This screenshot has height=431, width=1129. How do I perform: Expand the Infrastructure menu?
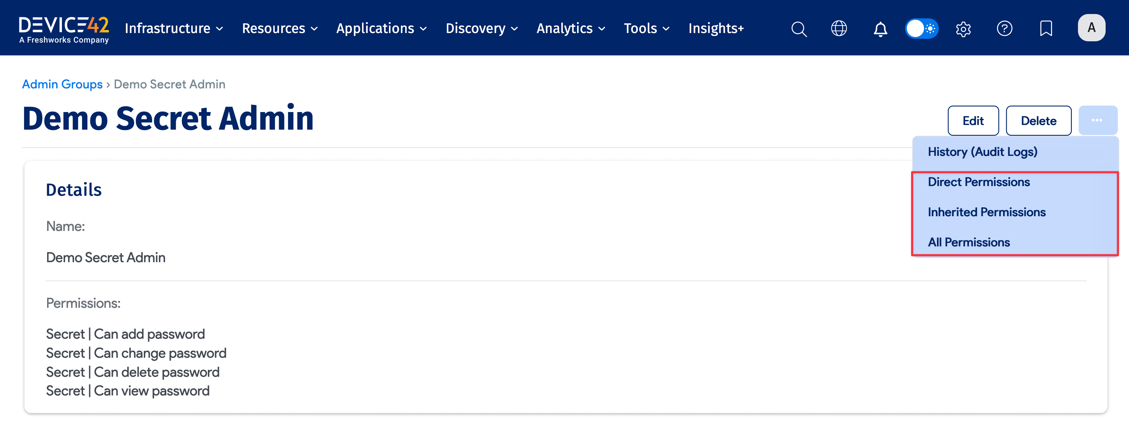[x=174, y=28]
